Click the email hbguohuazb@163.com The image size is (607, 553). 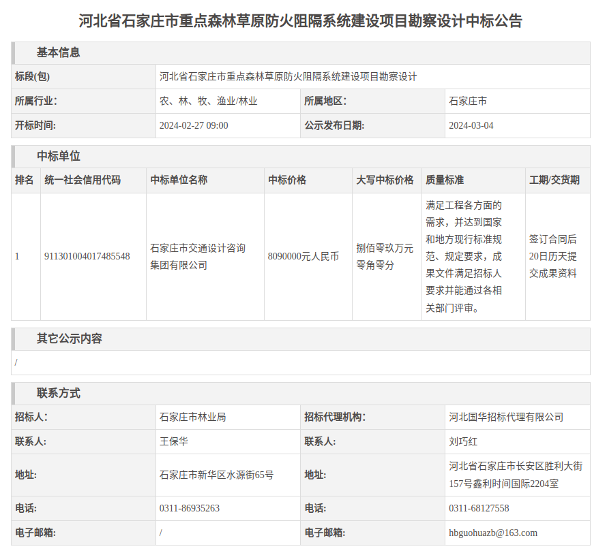tap(493, 533)
